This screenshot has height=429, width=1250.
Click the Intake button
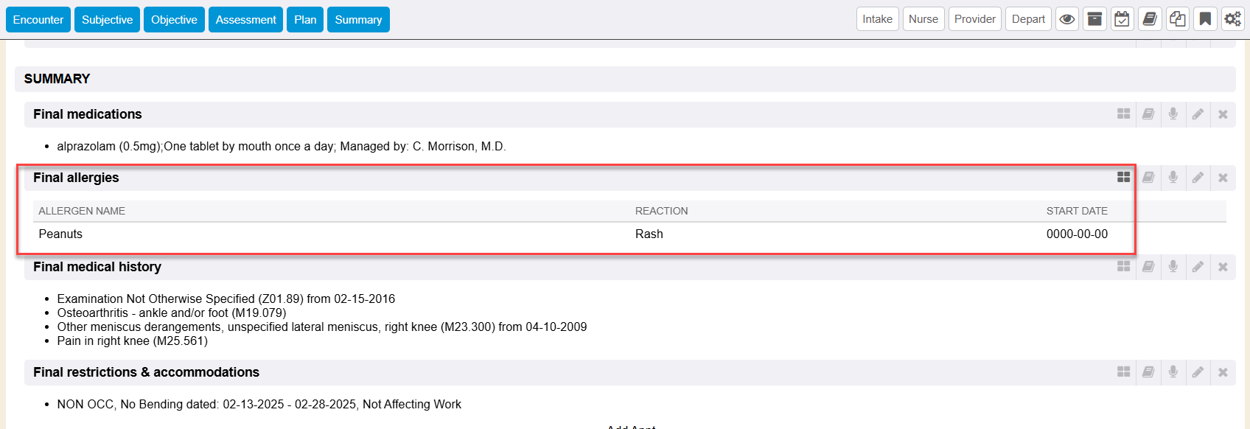(877, 19)
